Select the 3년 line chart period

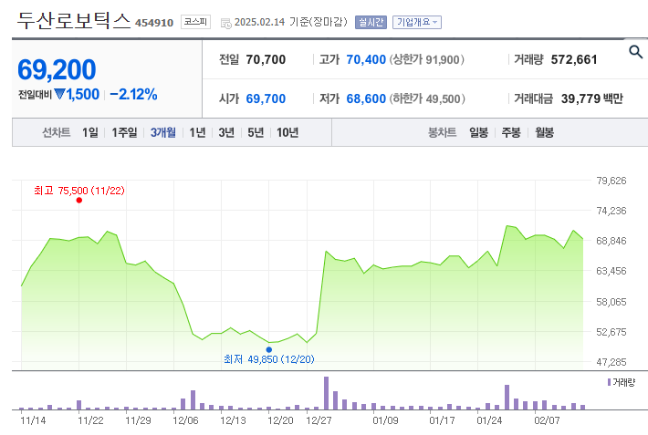pos(226,132)
